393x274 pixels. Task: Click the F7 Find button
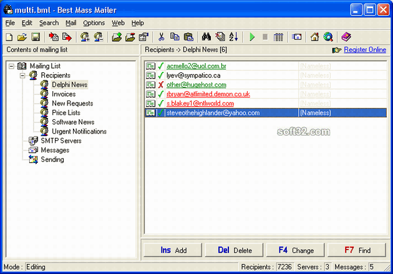pyautogui.click(x=357, y=250)
